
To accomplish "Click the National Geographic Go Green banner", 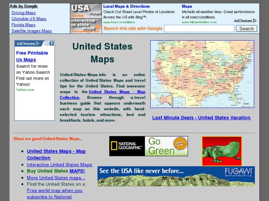I will tap(148, 146).
